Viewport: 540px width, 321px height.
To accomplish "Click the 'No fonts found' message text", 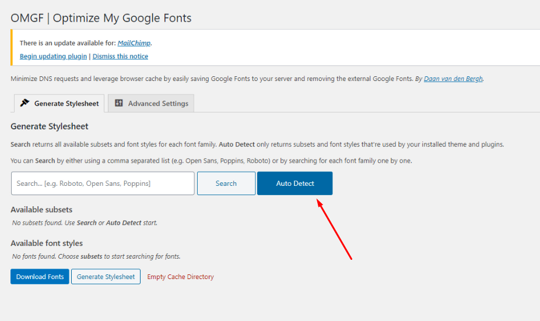I will click(x=96, y=256).
